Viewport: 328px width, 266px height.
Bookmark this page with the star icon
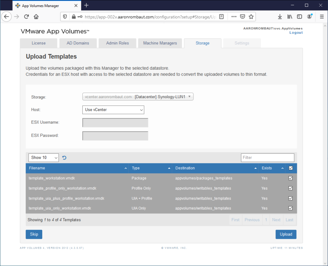(x=251, y=17)
